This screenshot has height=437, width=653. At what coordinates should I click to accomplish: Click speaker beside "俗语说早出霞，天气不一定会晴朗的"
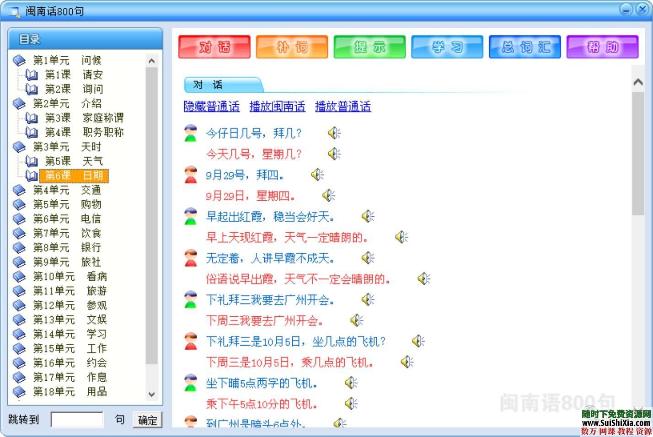tap(423, 279)
